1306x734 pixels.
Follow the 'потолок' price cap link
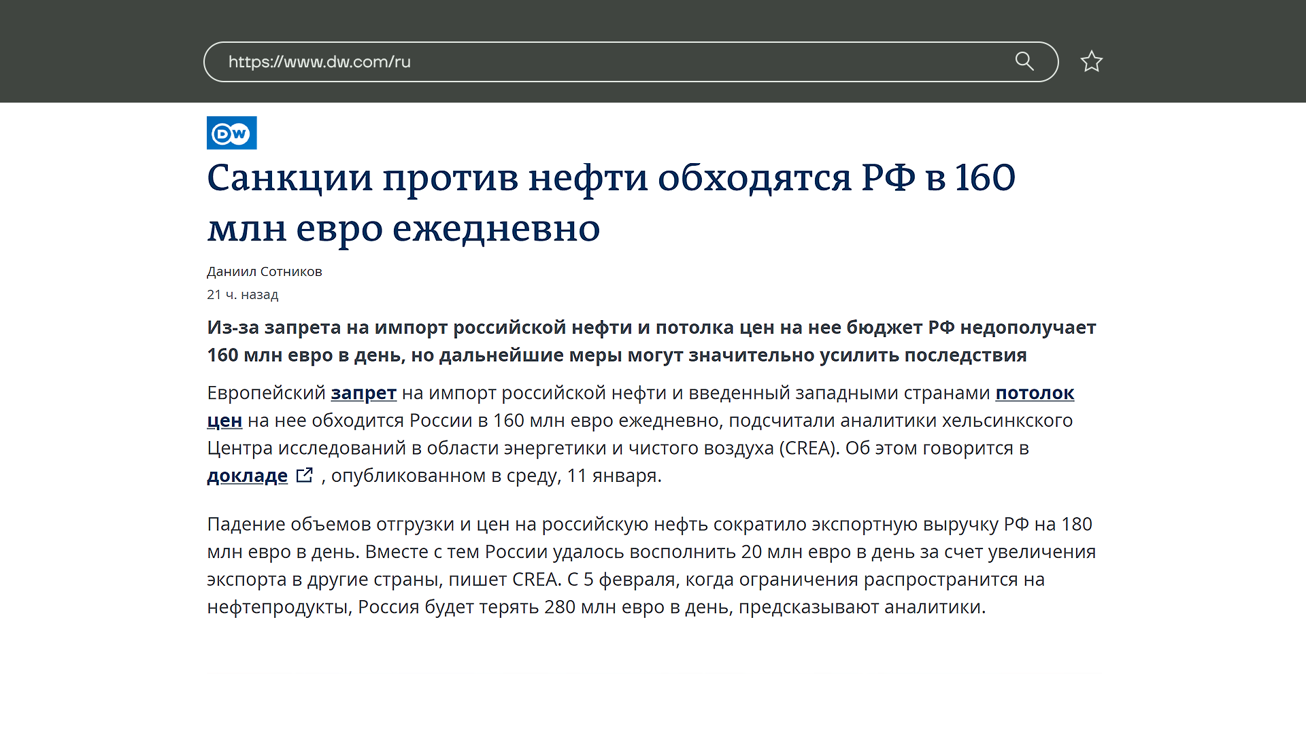tap(1034, 393)
